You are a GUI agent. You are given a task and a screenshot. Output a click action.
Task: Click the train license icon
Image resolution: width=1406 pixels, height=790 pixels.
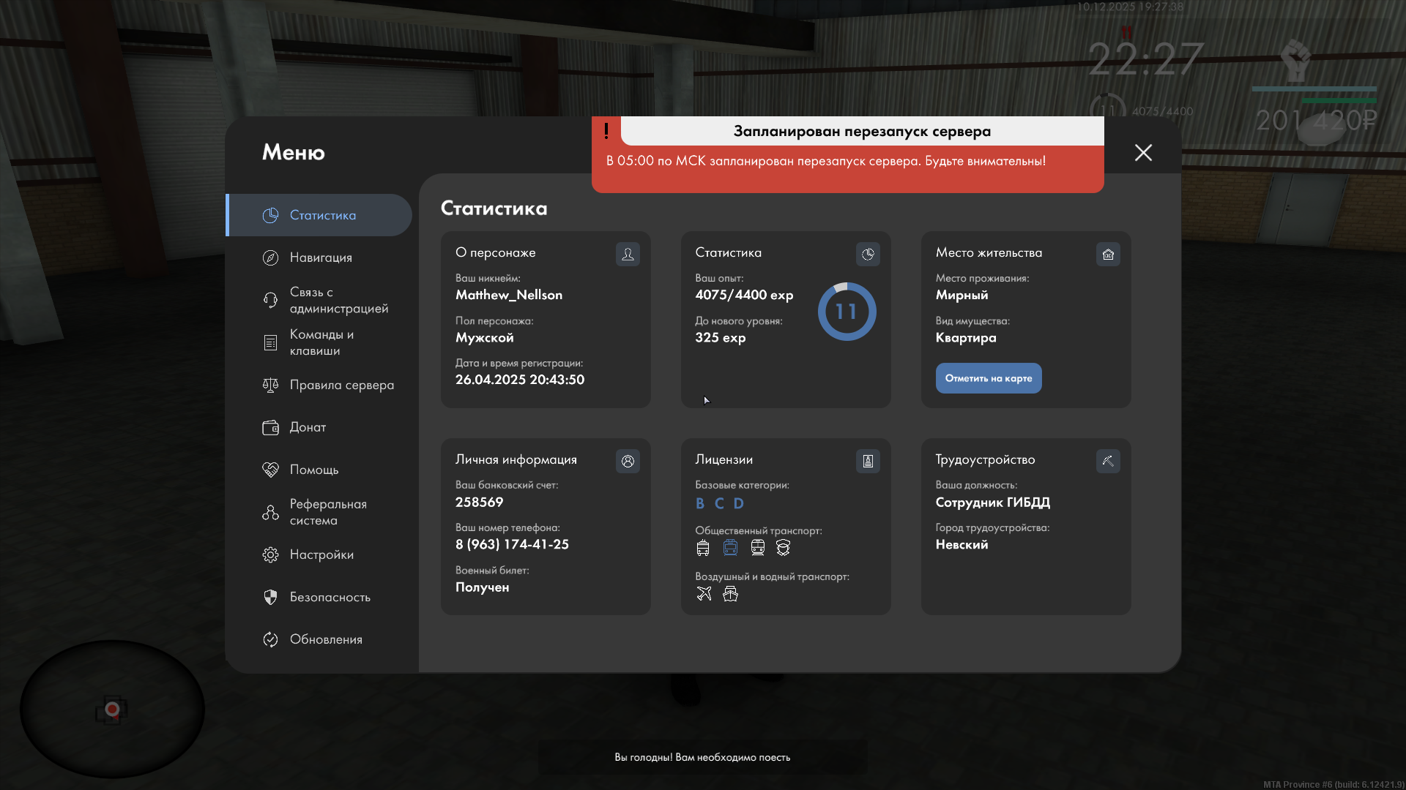point(757,547)
